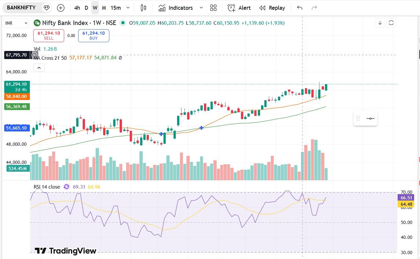The height and width of the screenshot is (259, 420).
Task: Click the orange 58,840.00 price label
Action: tap(16, 96)
